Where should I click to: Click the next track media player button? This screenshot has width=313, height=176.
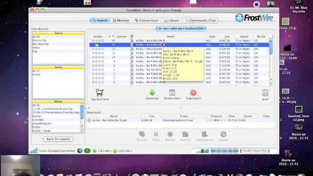236,151
